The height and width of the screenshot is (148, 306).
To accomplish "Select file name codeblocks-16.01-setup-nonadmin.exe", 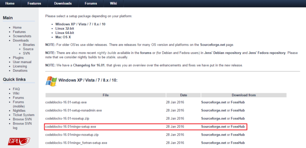I will click(74, 111).
